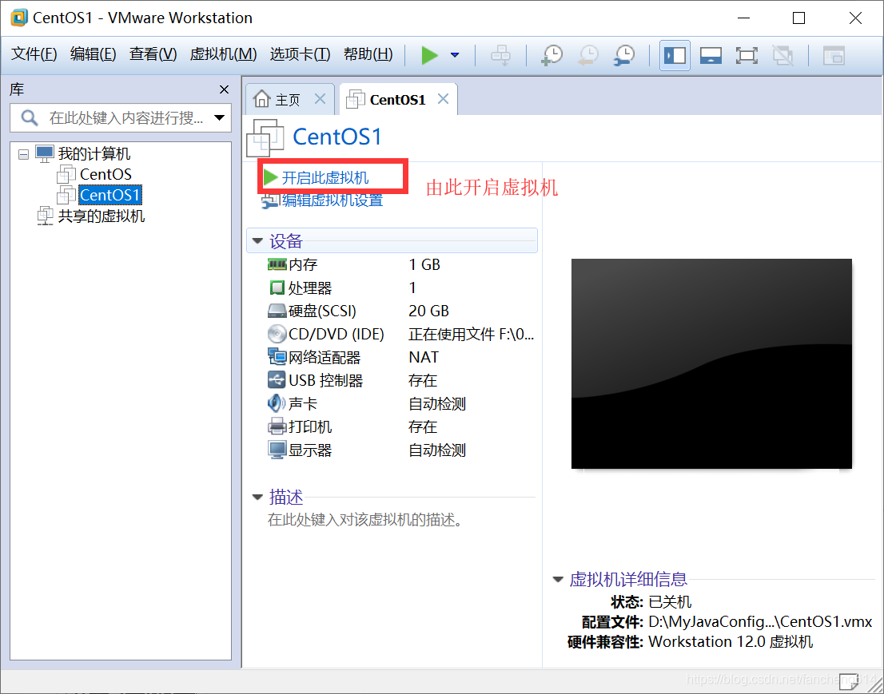Click the VMware application icon in title bar
The image size is (884, 694).
[x=18, y=18]
